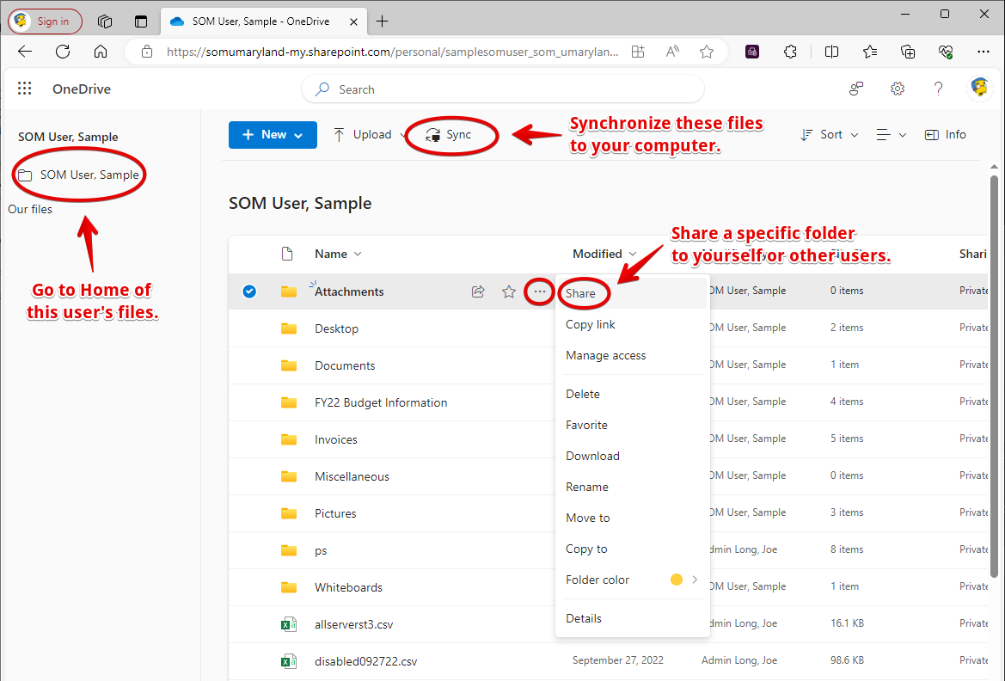Open the three-dot menu for Attachments

pyautogui.click(x=539, y=291)
